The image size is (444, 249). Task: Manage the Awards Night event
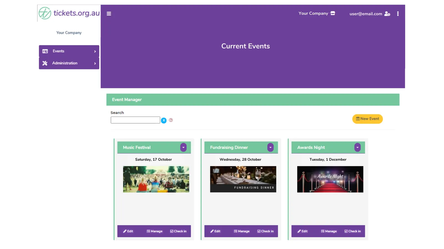coord(329,231)
